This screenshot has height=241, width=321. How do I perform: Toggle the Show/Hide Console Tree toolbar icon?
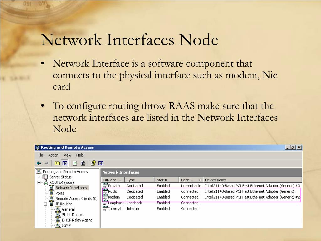click(x=65, y=163)
